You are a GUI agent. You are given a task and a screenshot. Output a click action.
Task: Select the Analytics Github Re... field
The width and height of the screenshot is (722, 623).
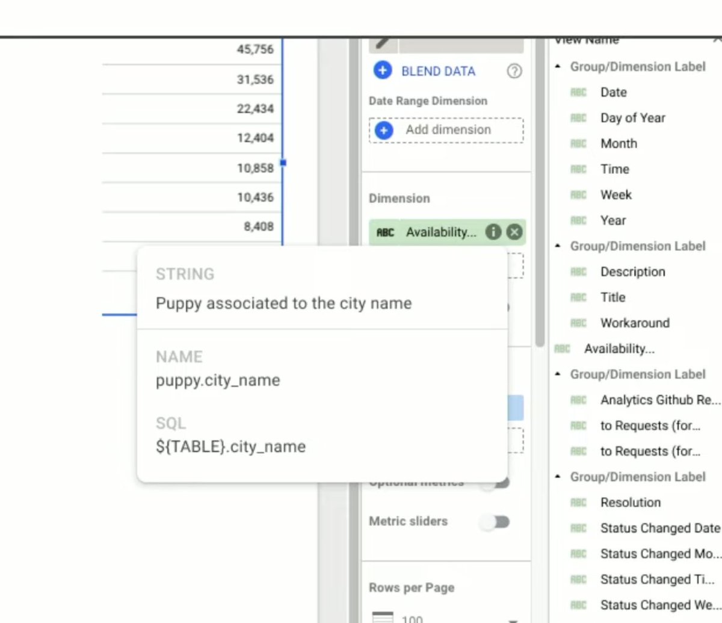660,400
